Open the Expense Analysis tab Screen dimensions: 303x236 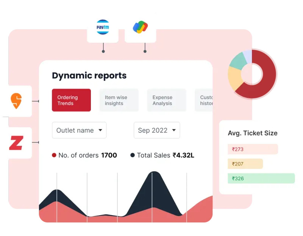point(166,100)
